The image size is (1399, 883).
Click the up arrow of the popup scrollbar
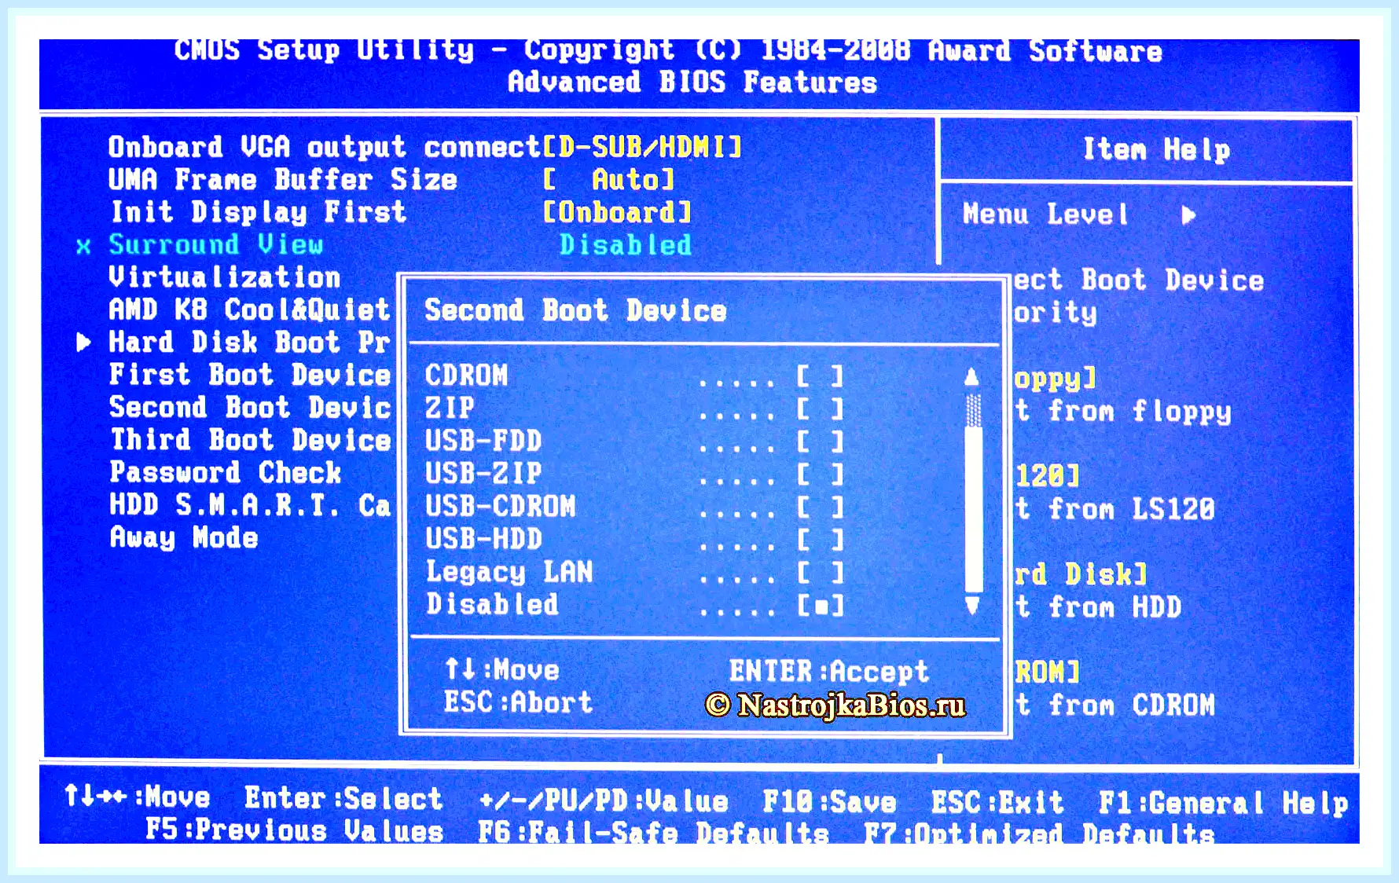(972, 377)
